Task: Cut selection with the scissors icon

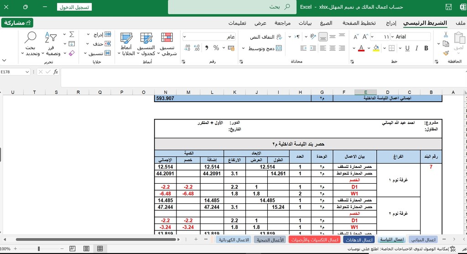Action: (446, 35)
